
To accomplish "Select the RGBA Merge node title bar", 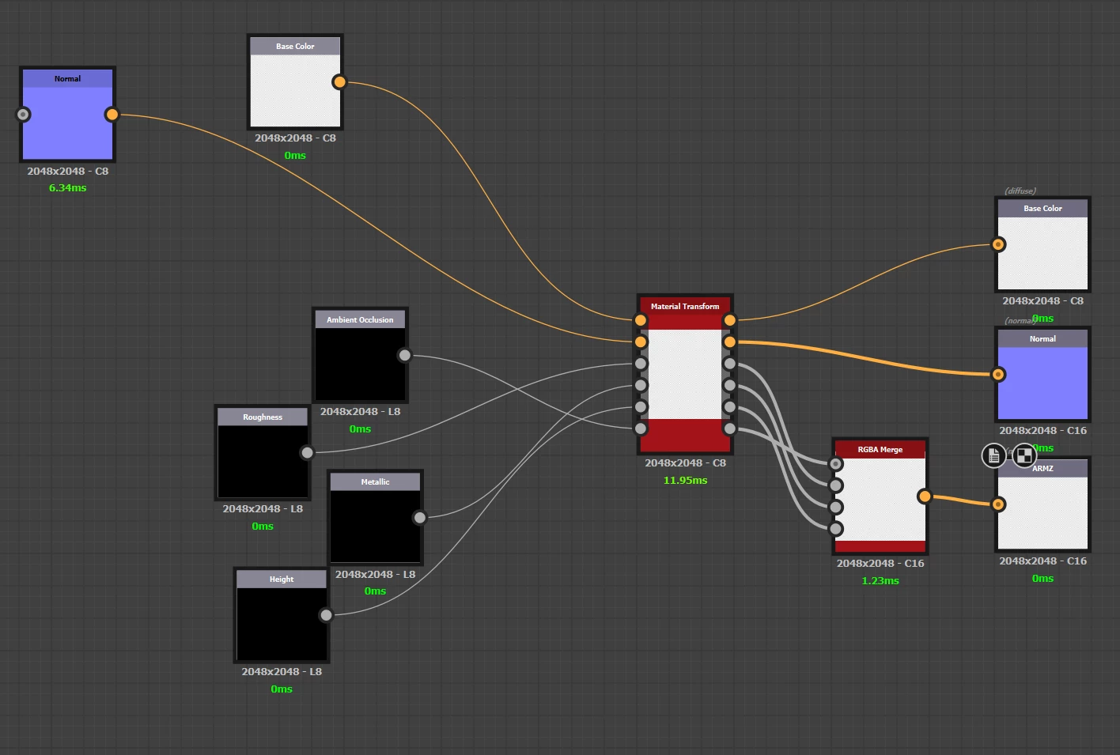I will pos(880,449).
